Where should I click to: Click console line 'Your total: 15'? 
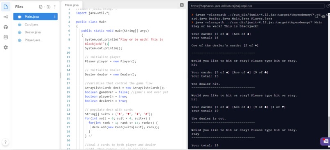coord(205,76)
